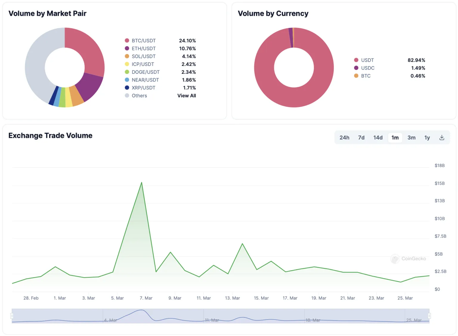Choose the 14d time range
The image size is (458, 336).
click(x=378, y=138)
